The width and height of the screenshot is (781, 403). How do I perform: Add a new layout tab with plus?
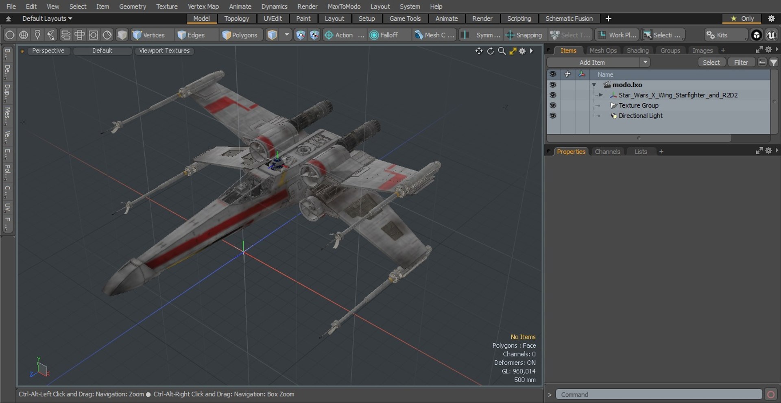tap(608, 19)
